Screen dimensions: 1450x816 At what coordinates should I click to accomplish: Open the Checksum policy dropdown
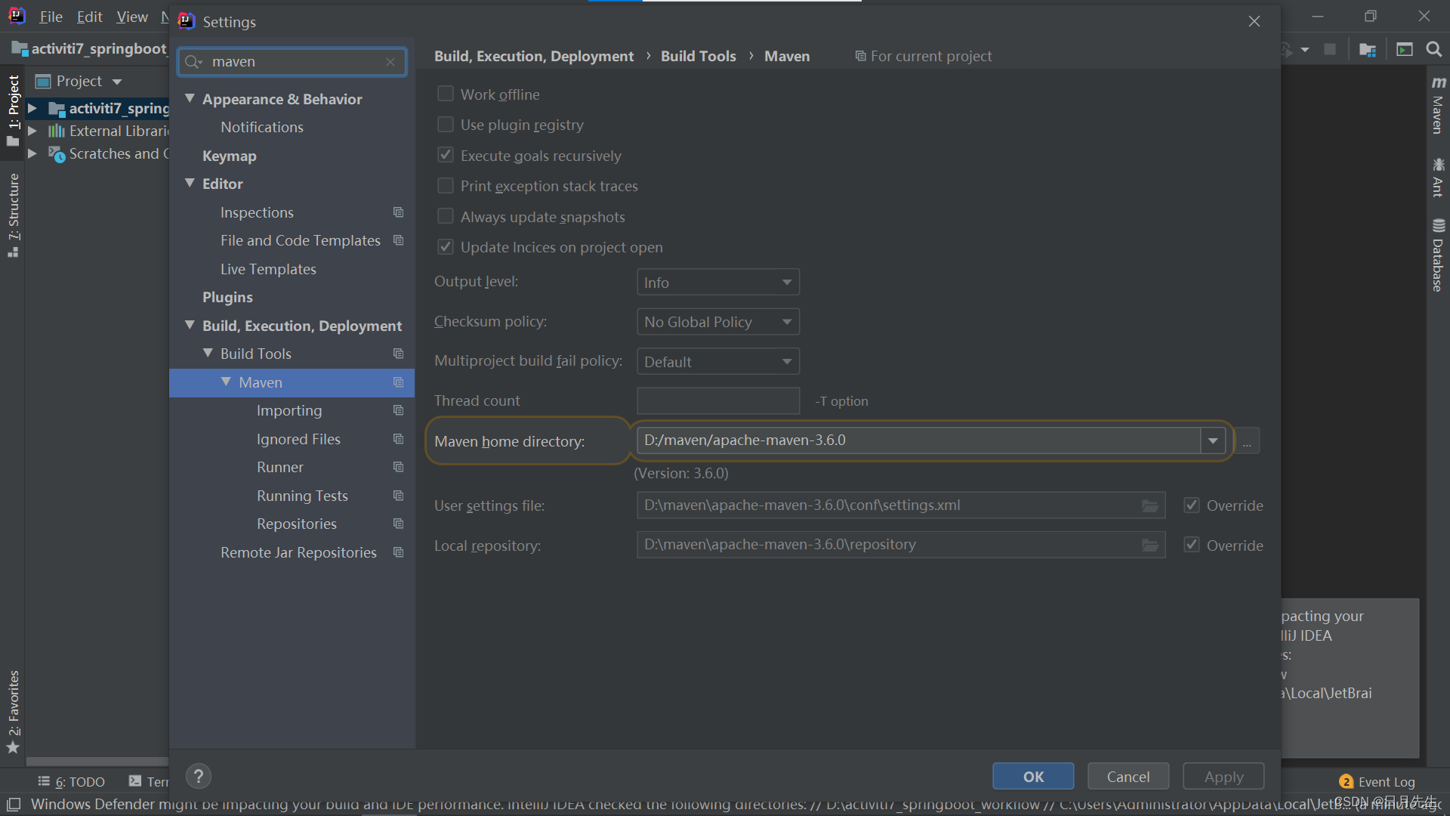(717, 322)
